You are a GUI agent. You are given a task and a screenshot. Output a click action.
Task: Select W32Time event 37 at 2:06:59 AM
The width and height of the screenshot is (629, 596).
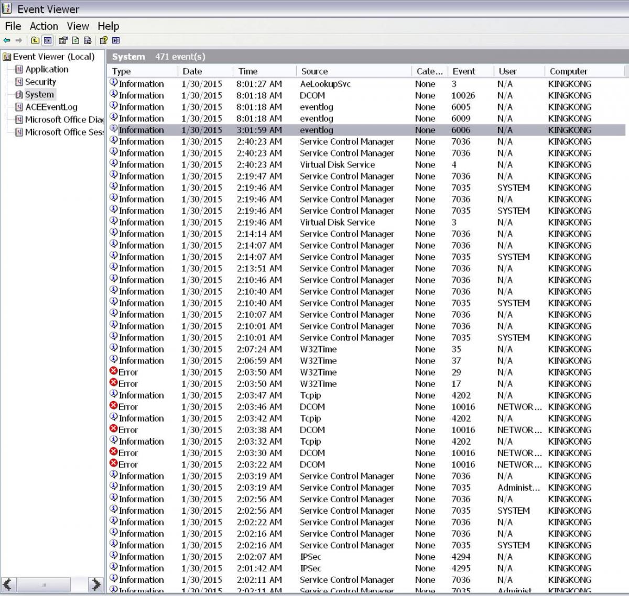(366, 360)
